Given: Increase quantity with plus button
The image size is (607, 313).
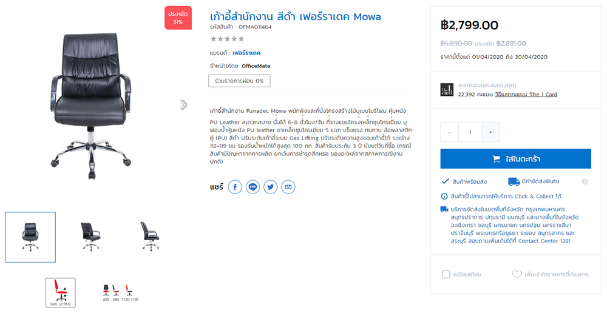Looking at the screenshot, I should click(x=490, y=132).
